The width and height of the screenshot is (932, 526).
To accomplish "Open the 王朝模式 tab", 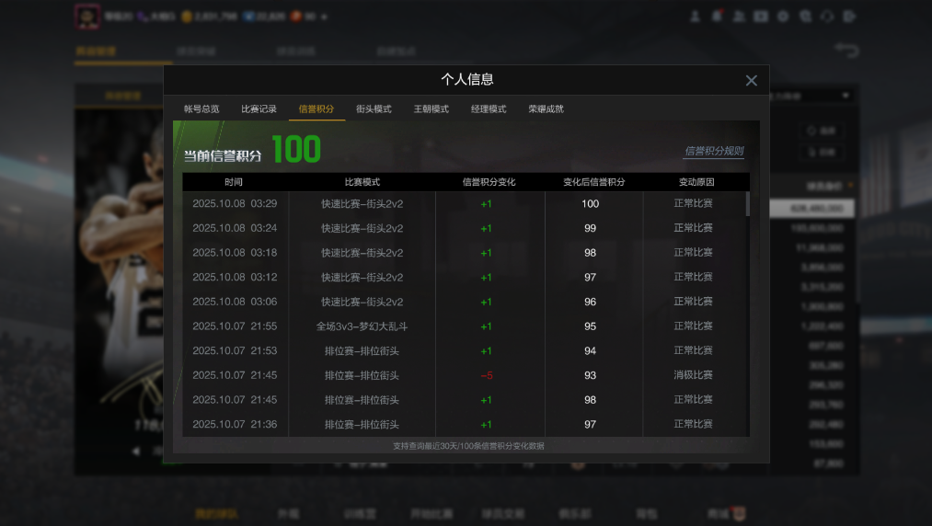I will click(431, 109).
